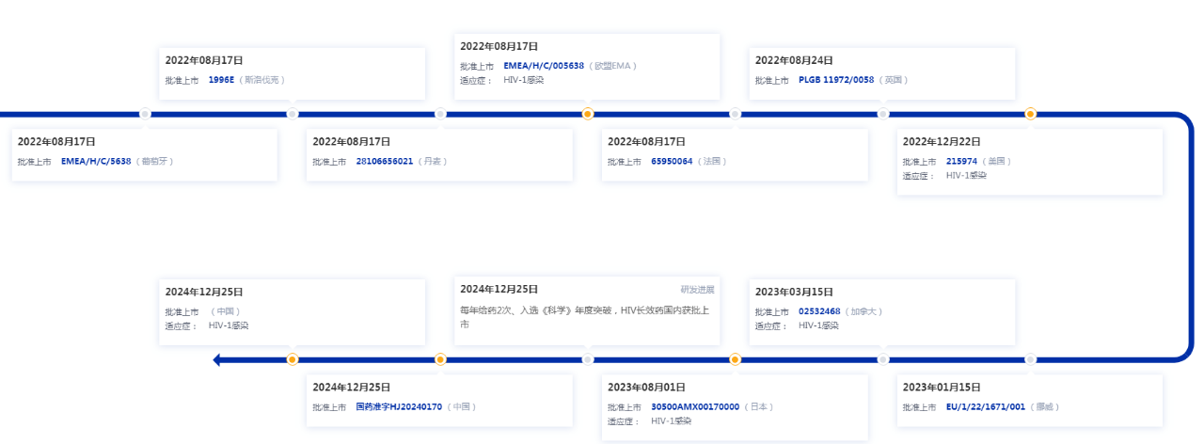Select timeline marker for EU/1/22/1671/001 Norway approval
This screenshot has width=1204, height=444.
1031,359
